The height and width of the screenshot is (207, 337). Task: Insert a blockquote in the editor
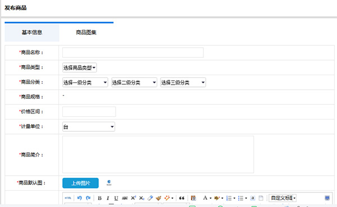181,198
